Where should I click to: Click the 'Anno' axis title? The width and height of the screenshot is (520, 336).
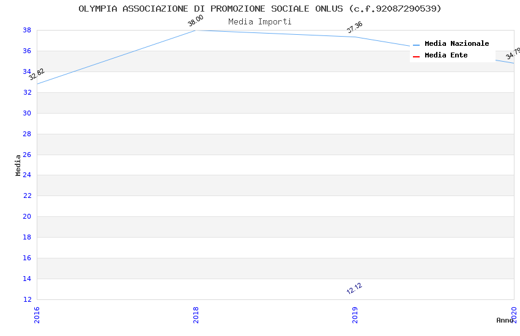[504, 320]
